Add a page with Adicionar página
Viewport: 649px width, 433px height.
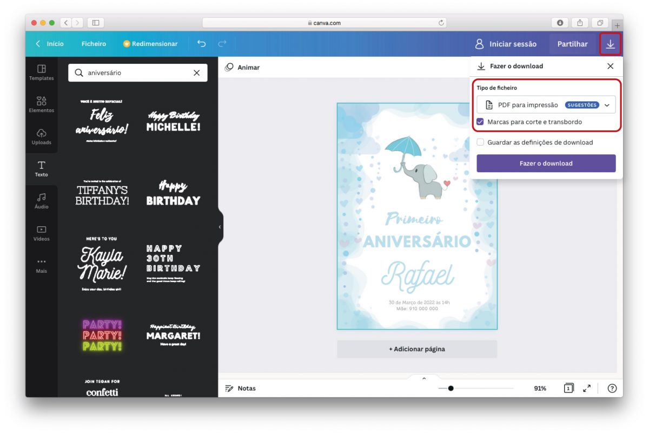416,349
